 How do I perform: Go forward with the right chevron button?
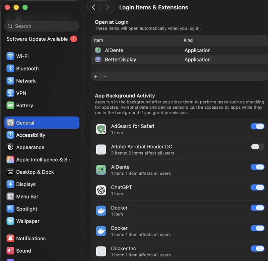pyautogui.click(x=107, y=7)
